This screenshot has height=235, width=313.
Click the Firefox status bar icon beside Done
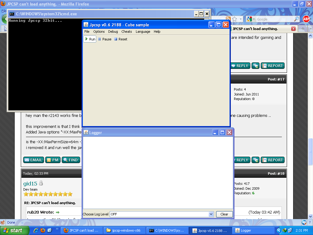(3, 222)
